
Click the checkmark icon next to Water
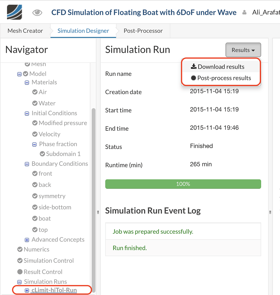35,103
